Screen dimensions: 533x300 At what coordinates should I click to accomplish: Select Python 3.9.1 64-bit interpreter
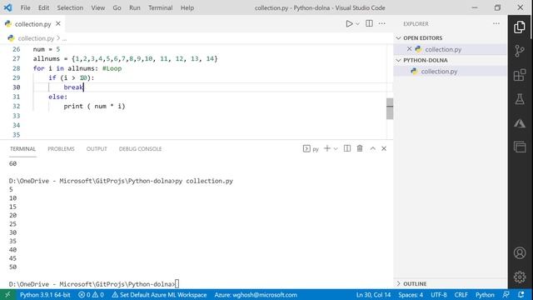(45, 294)
